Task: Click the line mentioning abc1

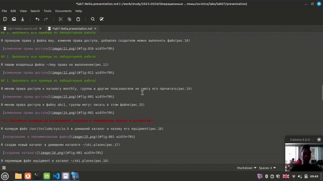Action: [73, 105]
